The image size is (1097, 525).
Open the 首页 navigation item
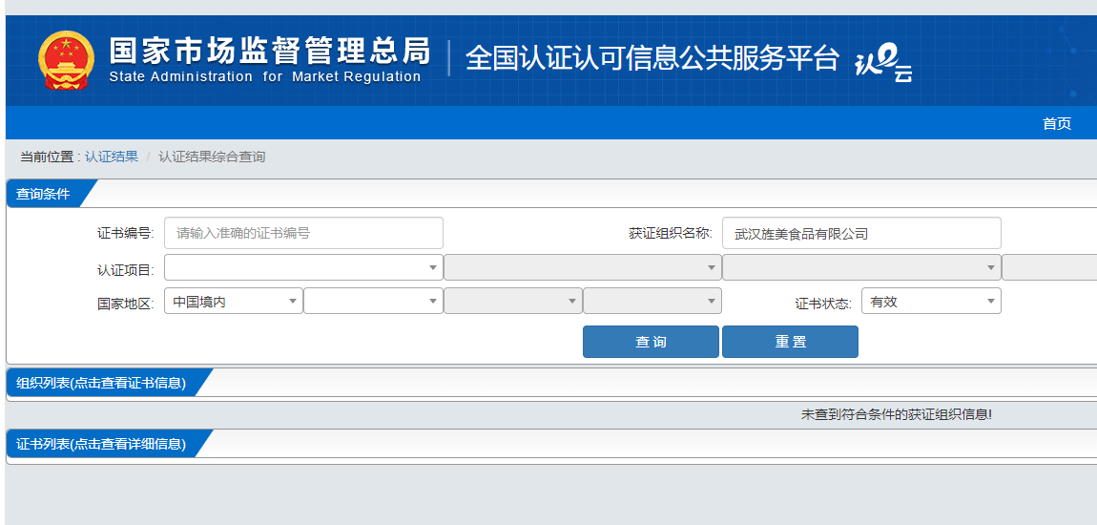(x=1056, y=123)
